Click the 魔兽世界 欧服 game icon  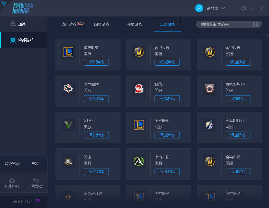(210, 52)
